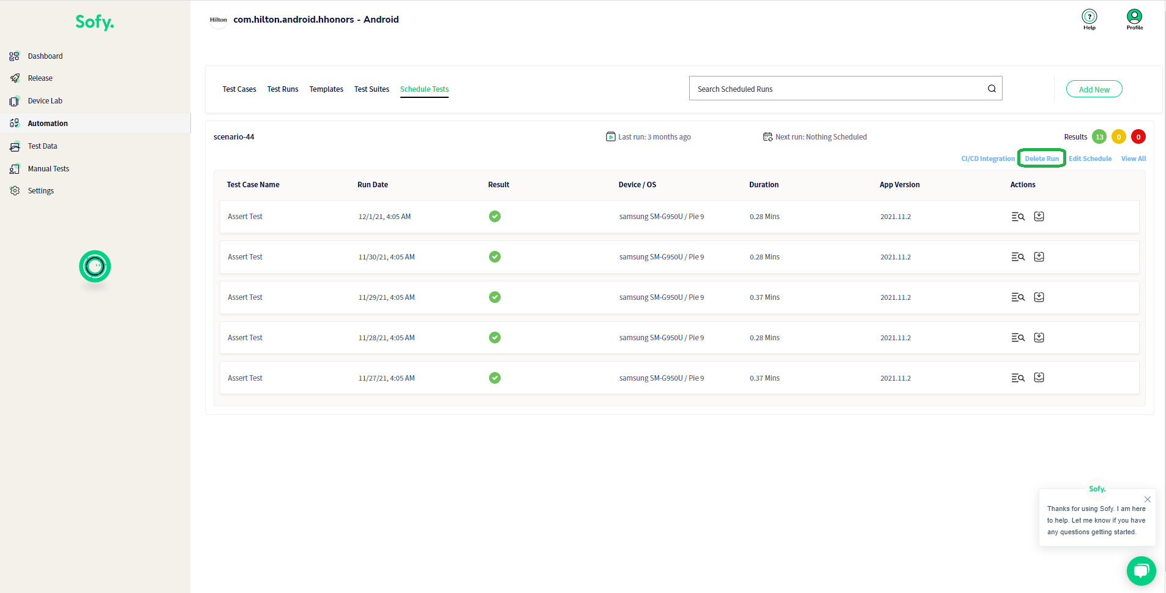This screenshot has height=593, width=1166.
Task: Select the Schedule Tests tab
Action: coord(424,89)
